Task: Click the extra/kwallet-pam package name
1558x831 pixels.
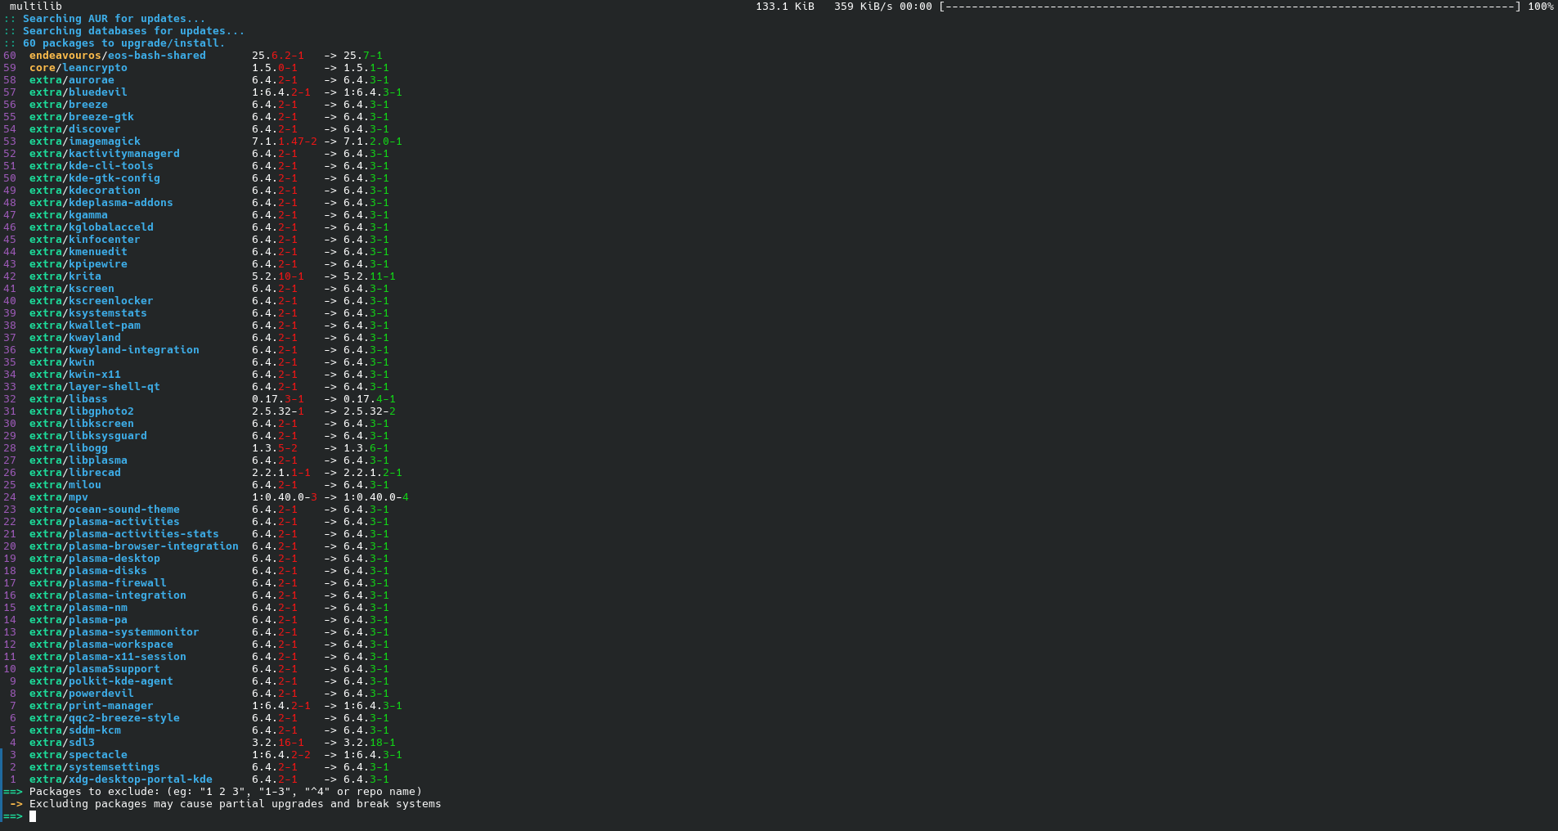Action: 85,326
